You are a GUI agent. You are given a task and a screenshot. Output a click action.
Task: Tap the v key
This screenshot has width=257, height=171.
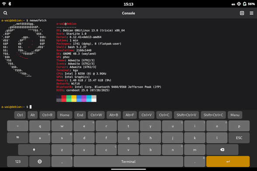pyautogui.click(x=128, y=150)
